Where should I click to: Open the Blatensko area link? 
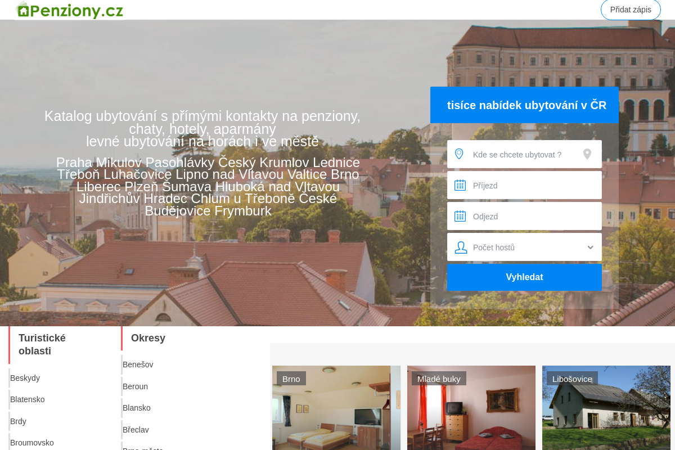pos(28,399)
